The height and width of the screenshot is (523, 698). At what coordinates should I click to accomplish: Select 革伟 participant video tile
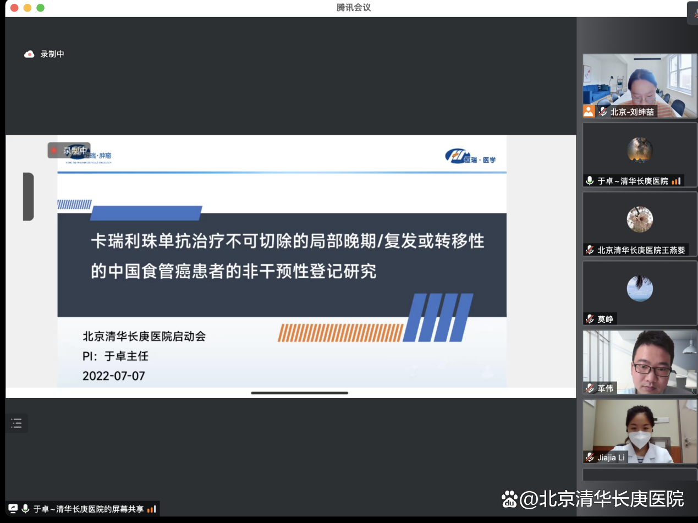pos(639,362)
